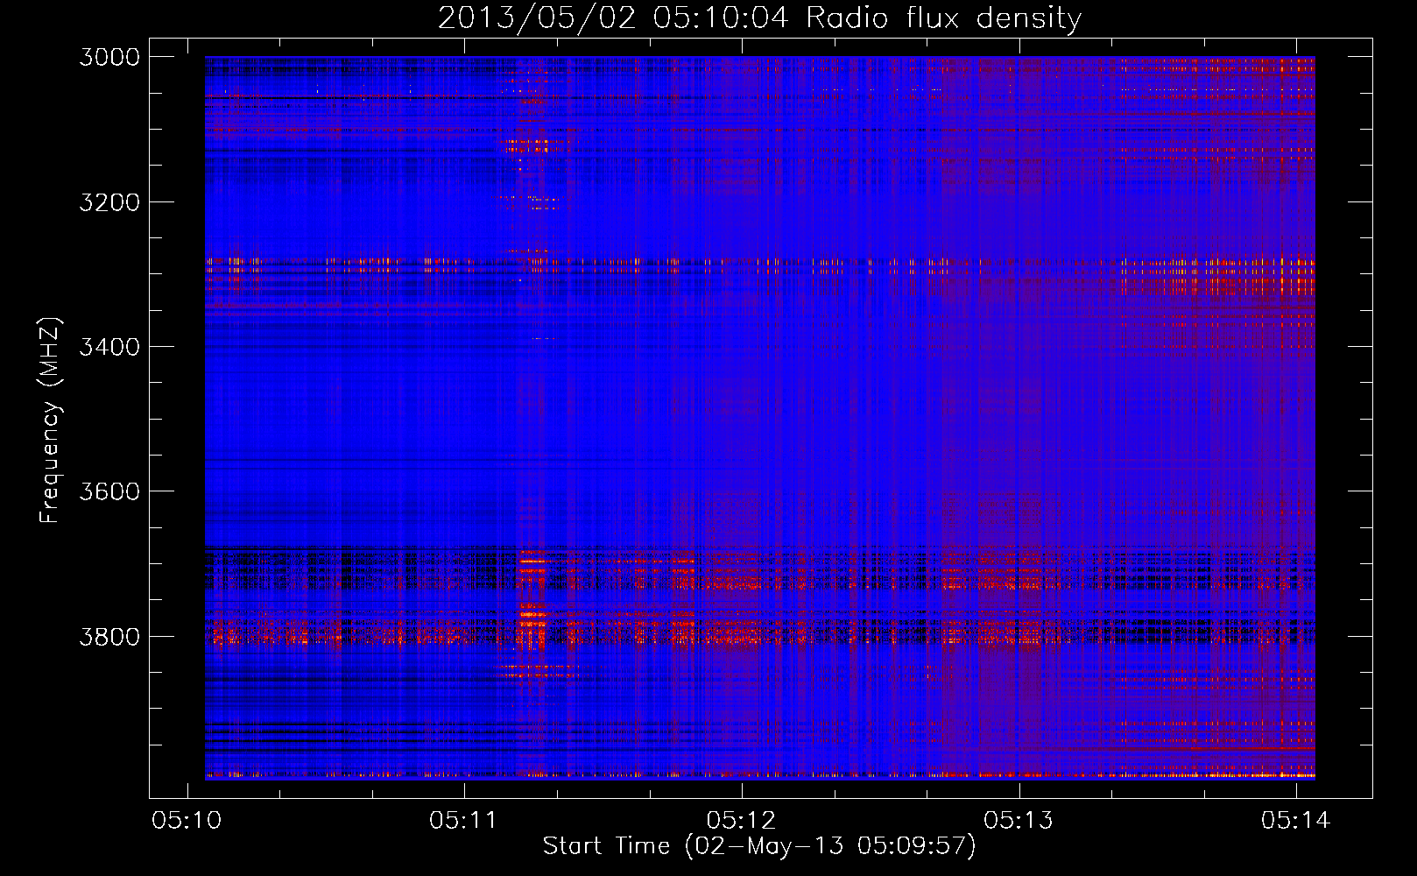The image size is (1417, 876).
Task: Click the 05:13 time tick label
Action: (1019, 821)
